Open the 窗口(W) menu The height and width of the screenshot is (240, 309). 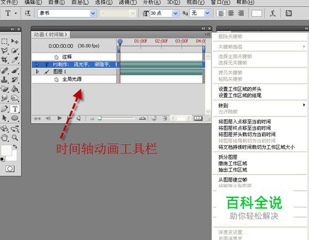pos(221,2)
